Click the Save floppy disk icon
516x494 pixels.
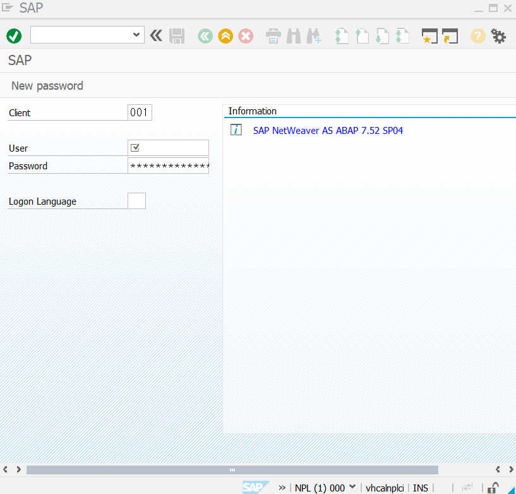[177, 36]
